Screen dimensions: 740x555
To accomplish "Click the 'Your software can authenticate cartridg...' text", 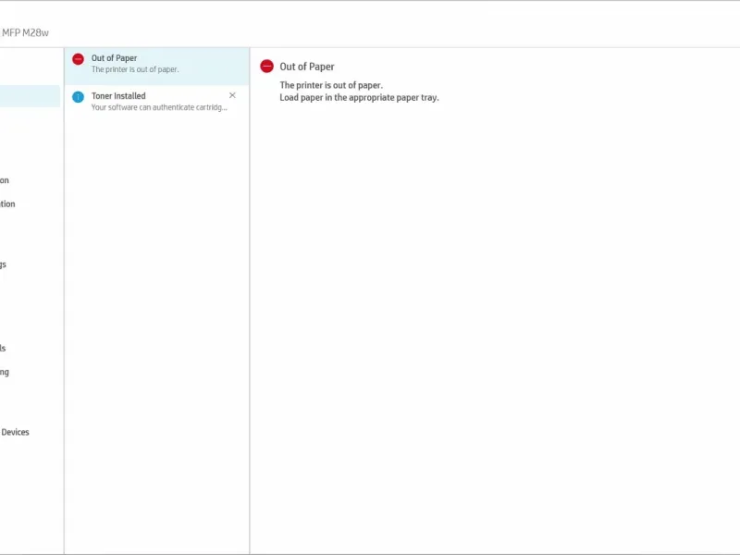I will pos(159,107).
